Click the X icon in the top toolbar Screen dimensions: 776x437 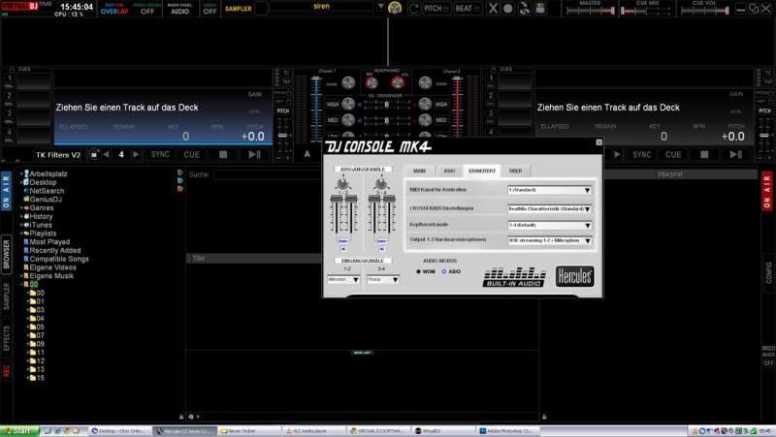495,8
